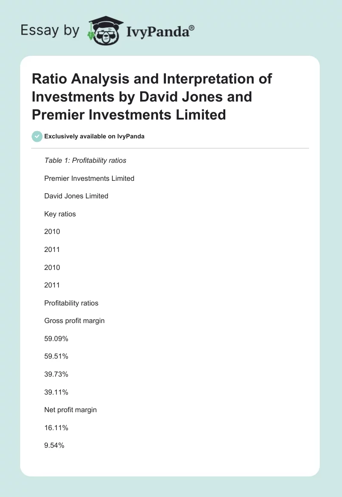The image size is (342, 497).
Task: Click the "Essay by" label
Action: pyautogui.click(x=50, y=30)
